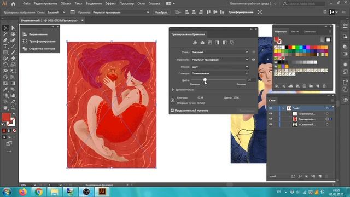
Task: Click the red fill color swatch in toolbar
Action: pyautogui.click(x=6, y=117)
